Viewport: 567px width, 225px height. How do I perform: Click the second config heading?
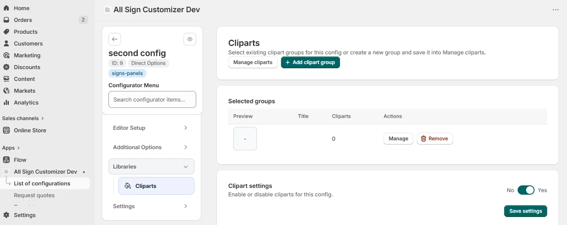click(137, 53)
